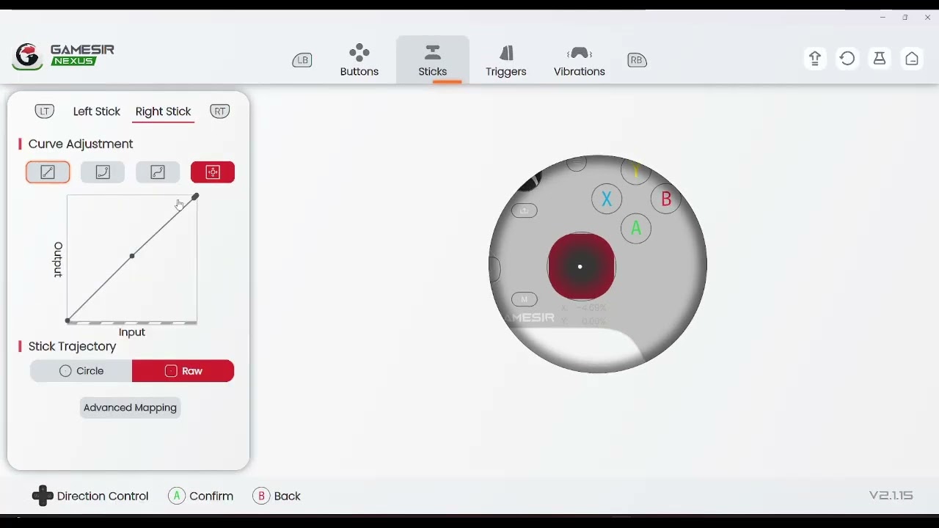Select Right Stick tab

coord(163,111)
